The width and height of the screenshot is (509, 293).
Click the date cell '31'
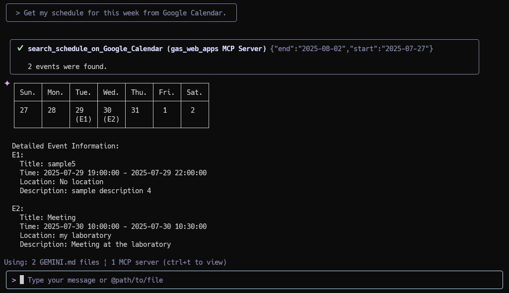139,114
